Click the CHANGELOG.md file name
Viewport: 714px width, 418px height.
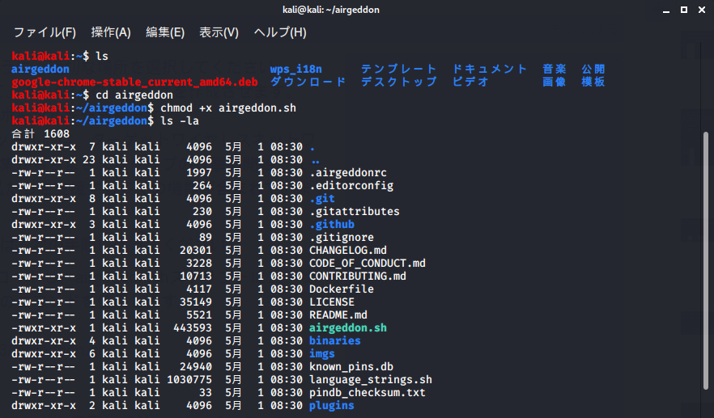click(348, 250)
